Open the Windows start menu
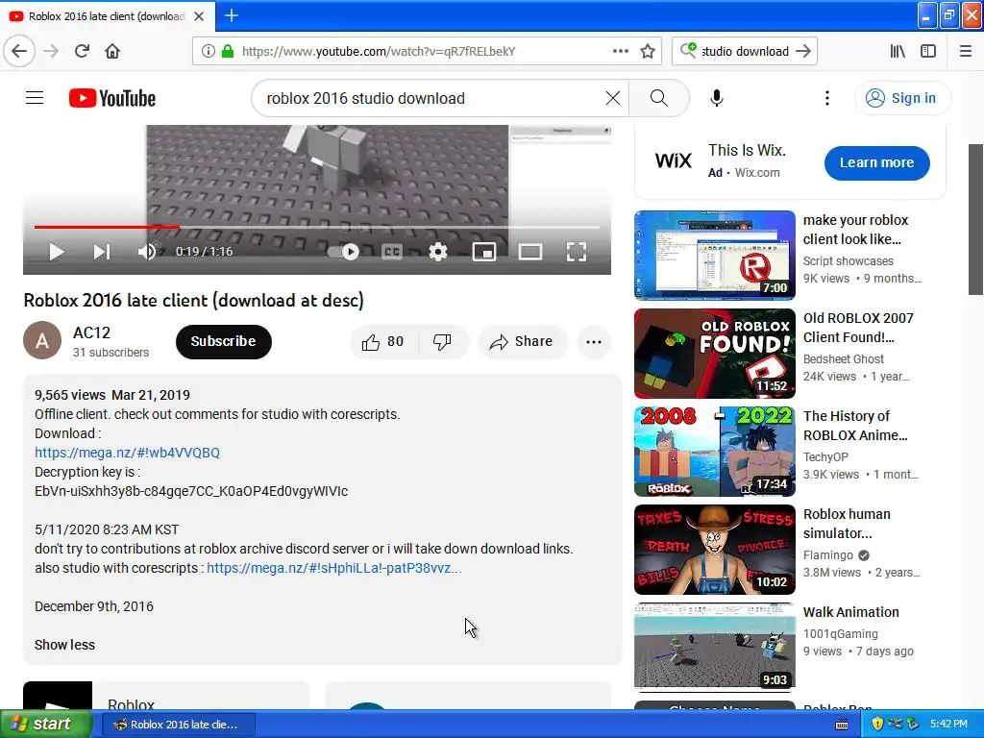The height and width of the screenshot is (738, 984). click(x=46, y=724)
